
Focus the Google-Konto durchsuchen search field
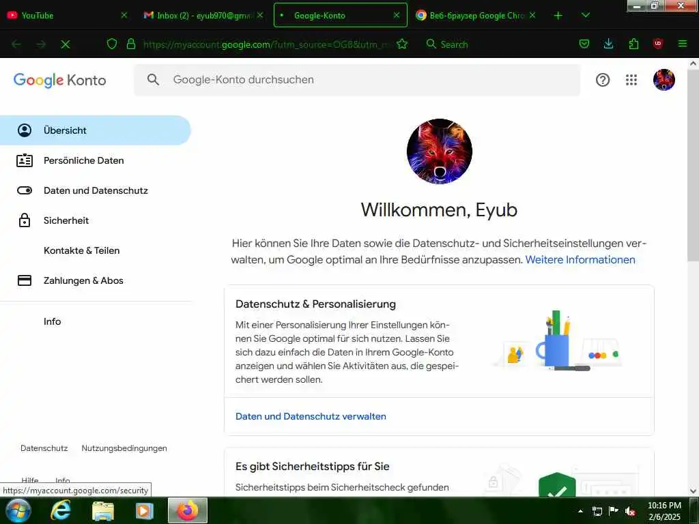pyautogui.click(x=356, y=80)
